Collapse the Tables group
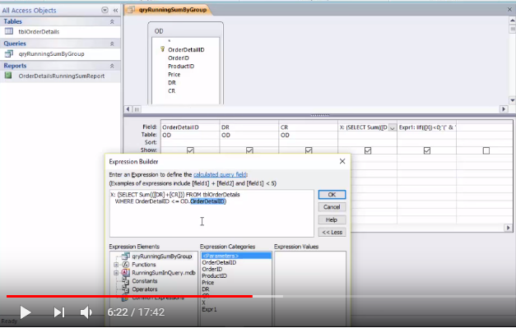This screenshot has height=328, width=516. (112, 21)
